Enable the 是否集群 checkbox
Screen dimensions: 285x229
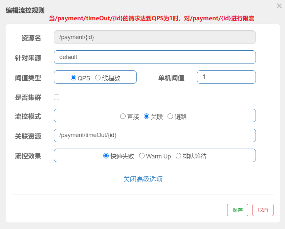click(57, 97)
